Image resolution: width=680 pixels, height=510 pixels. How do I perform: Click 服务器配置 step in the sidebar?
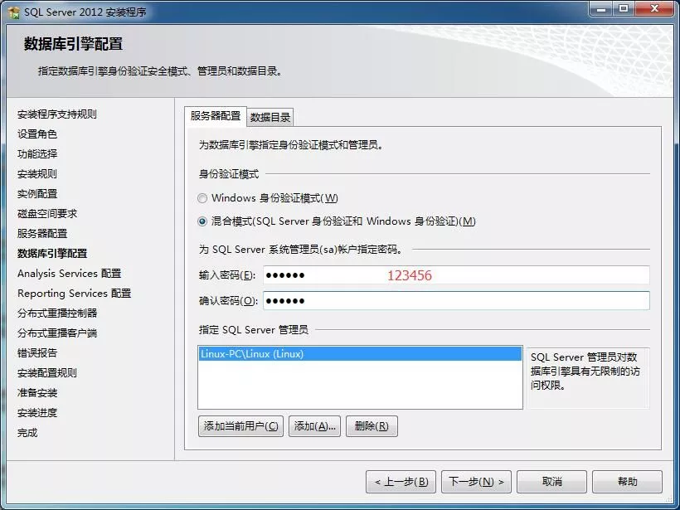42,234
